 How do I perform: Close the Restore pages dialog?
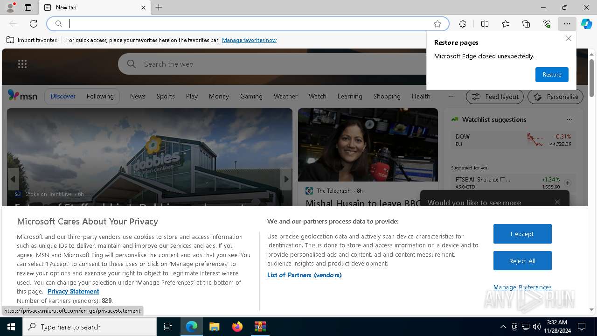pyautogui.click(x=568, y=38)
